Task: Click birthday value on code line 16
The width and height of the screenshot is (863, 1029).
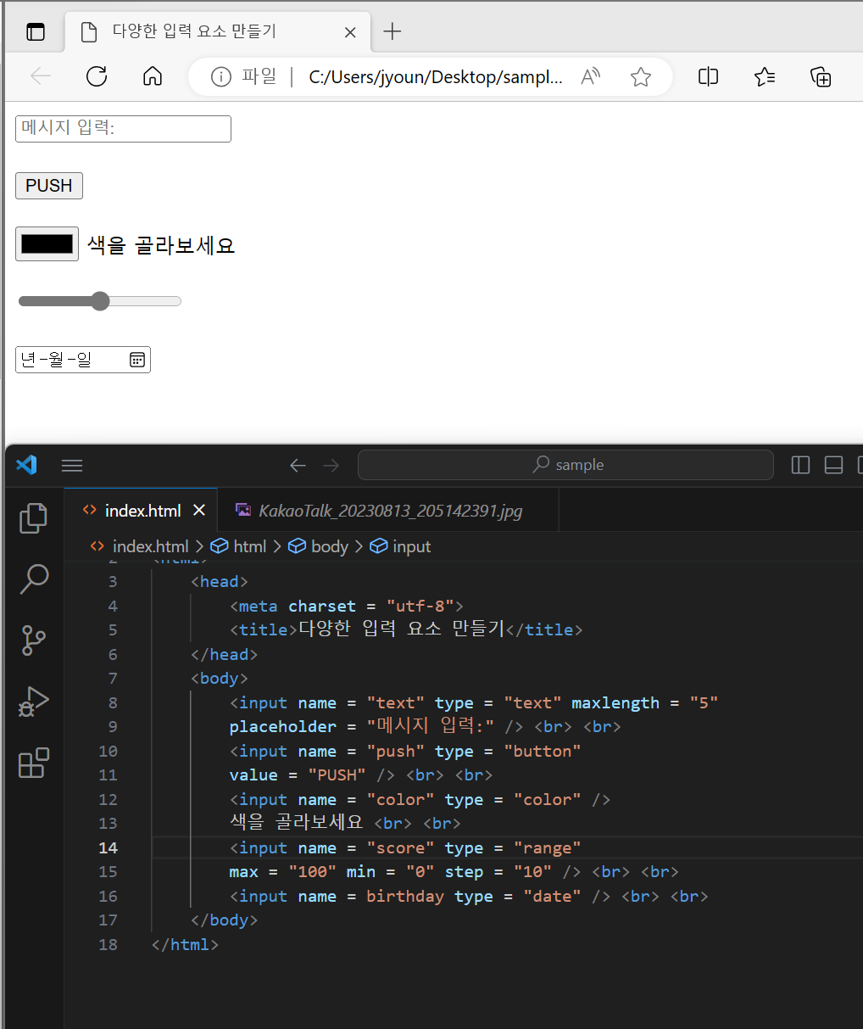Action: tap(405, 897)
